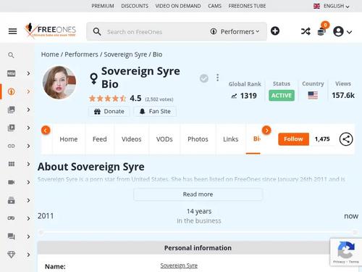362x272 pixels.
Task: Open FREEONES TUBE in top menu
Action: (x=247, y=6)
